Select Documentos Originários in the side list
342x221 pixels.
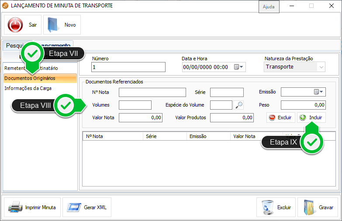(x=30, y=78)
